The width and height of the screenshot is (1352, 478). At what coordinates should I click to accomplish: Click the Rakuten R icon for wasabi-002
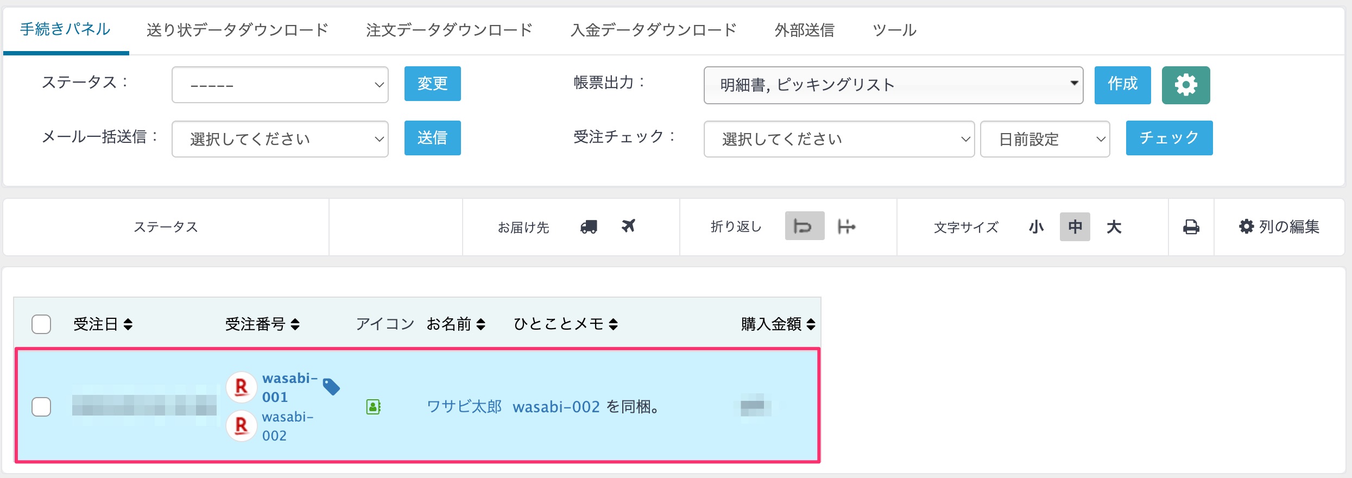(x=241, y=426)
